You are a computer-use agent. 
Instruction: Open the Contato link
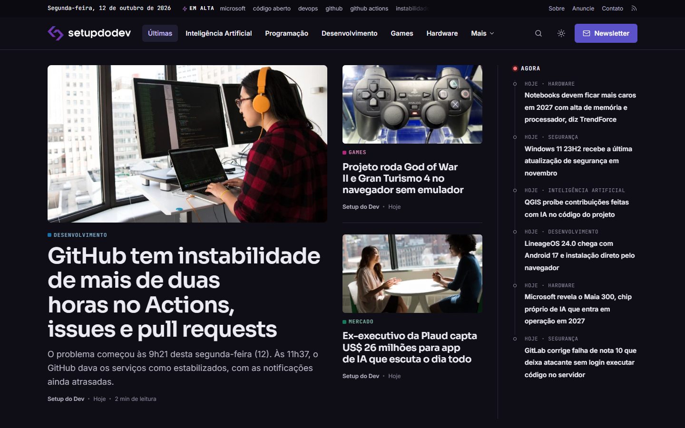pos(612,9)
